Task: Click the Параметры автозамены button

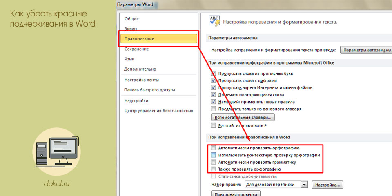Action: (366, 50)
